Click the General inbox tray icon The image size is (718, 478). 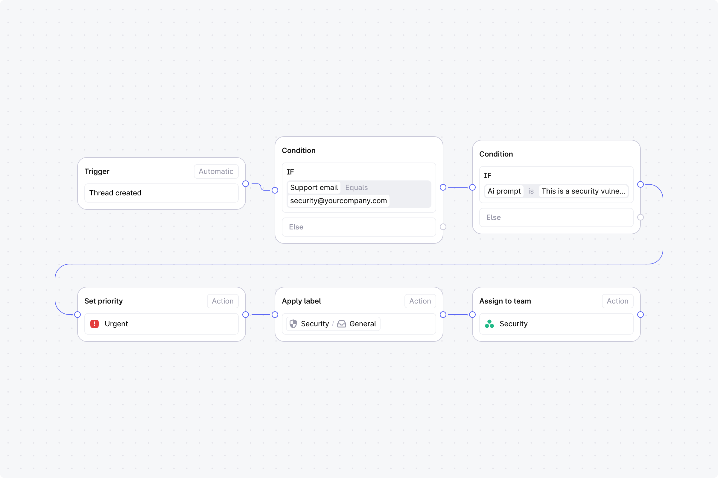[341, 324]
